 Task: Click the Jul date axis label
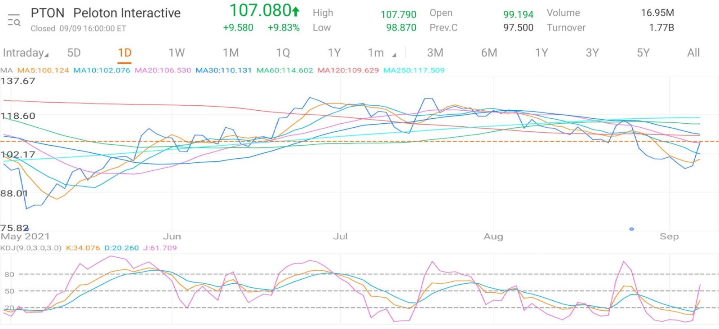pyautogui.click(x=340, y=237)
